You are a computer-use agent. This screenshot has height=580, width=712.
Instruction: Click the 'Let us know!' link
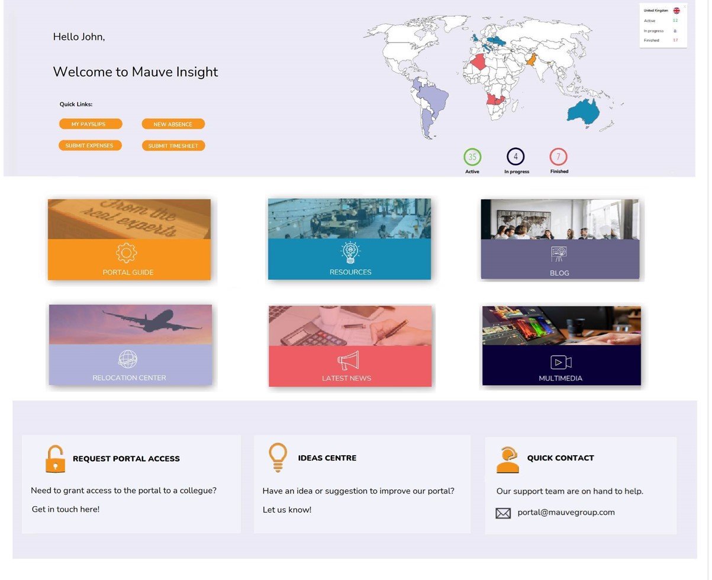287,510
